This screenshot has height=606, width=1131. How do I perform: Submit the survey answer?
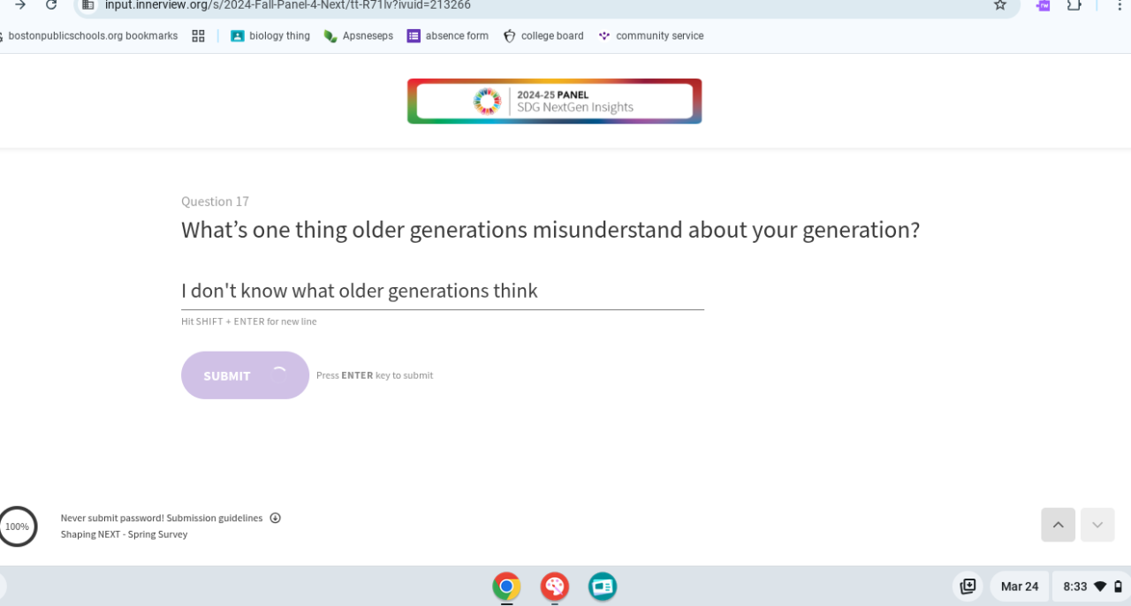click(245, 375)
